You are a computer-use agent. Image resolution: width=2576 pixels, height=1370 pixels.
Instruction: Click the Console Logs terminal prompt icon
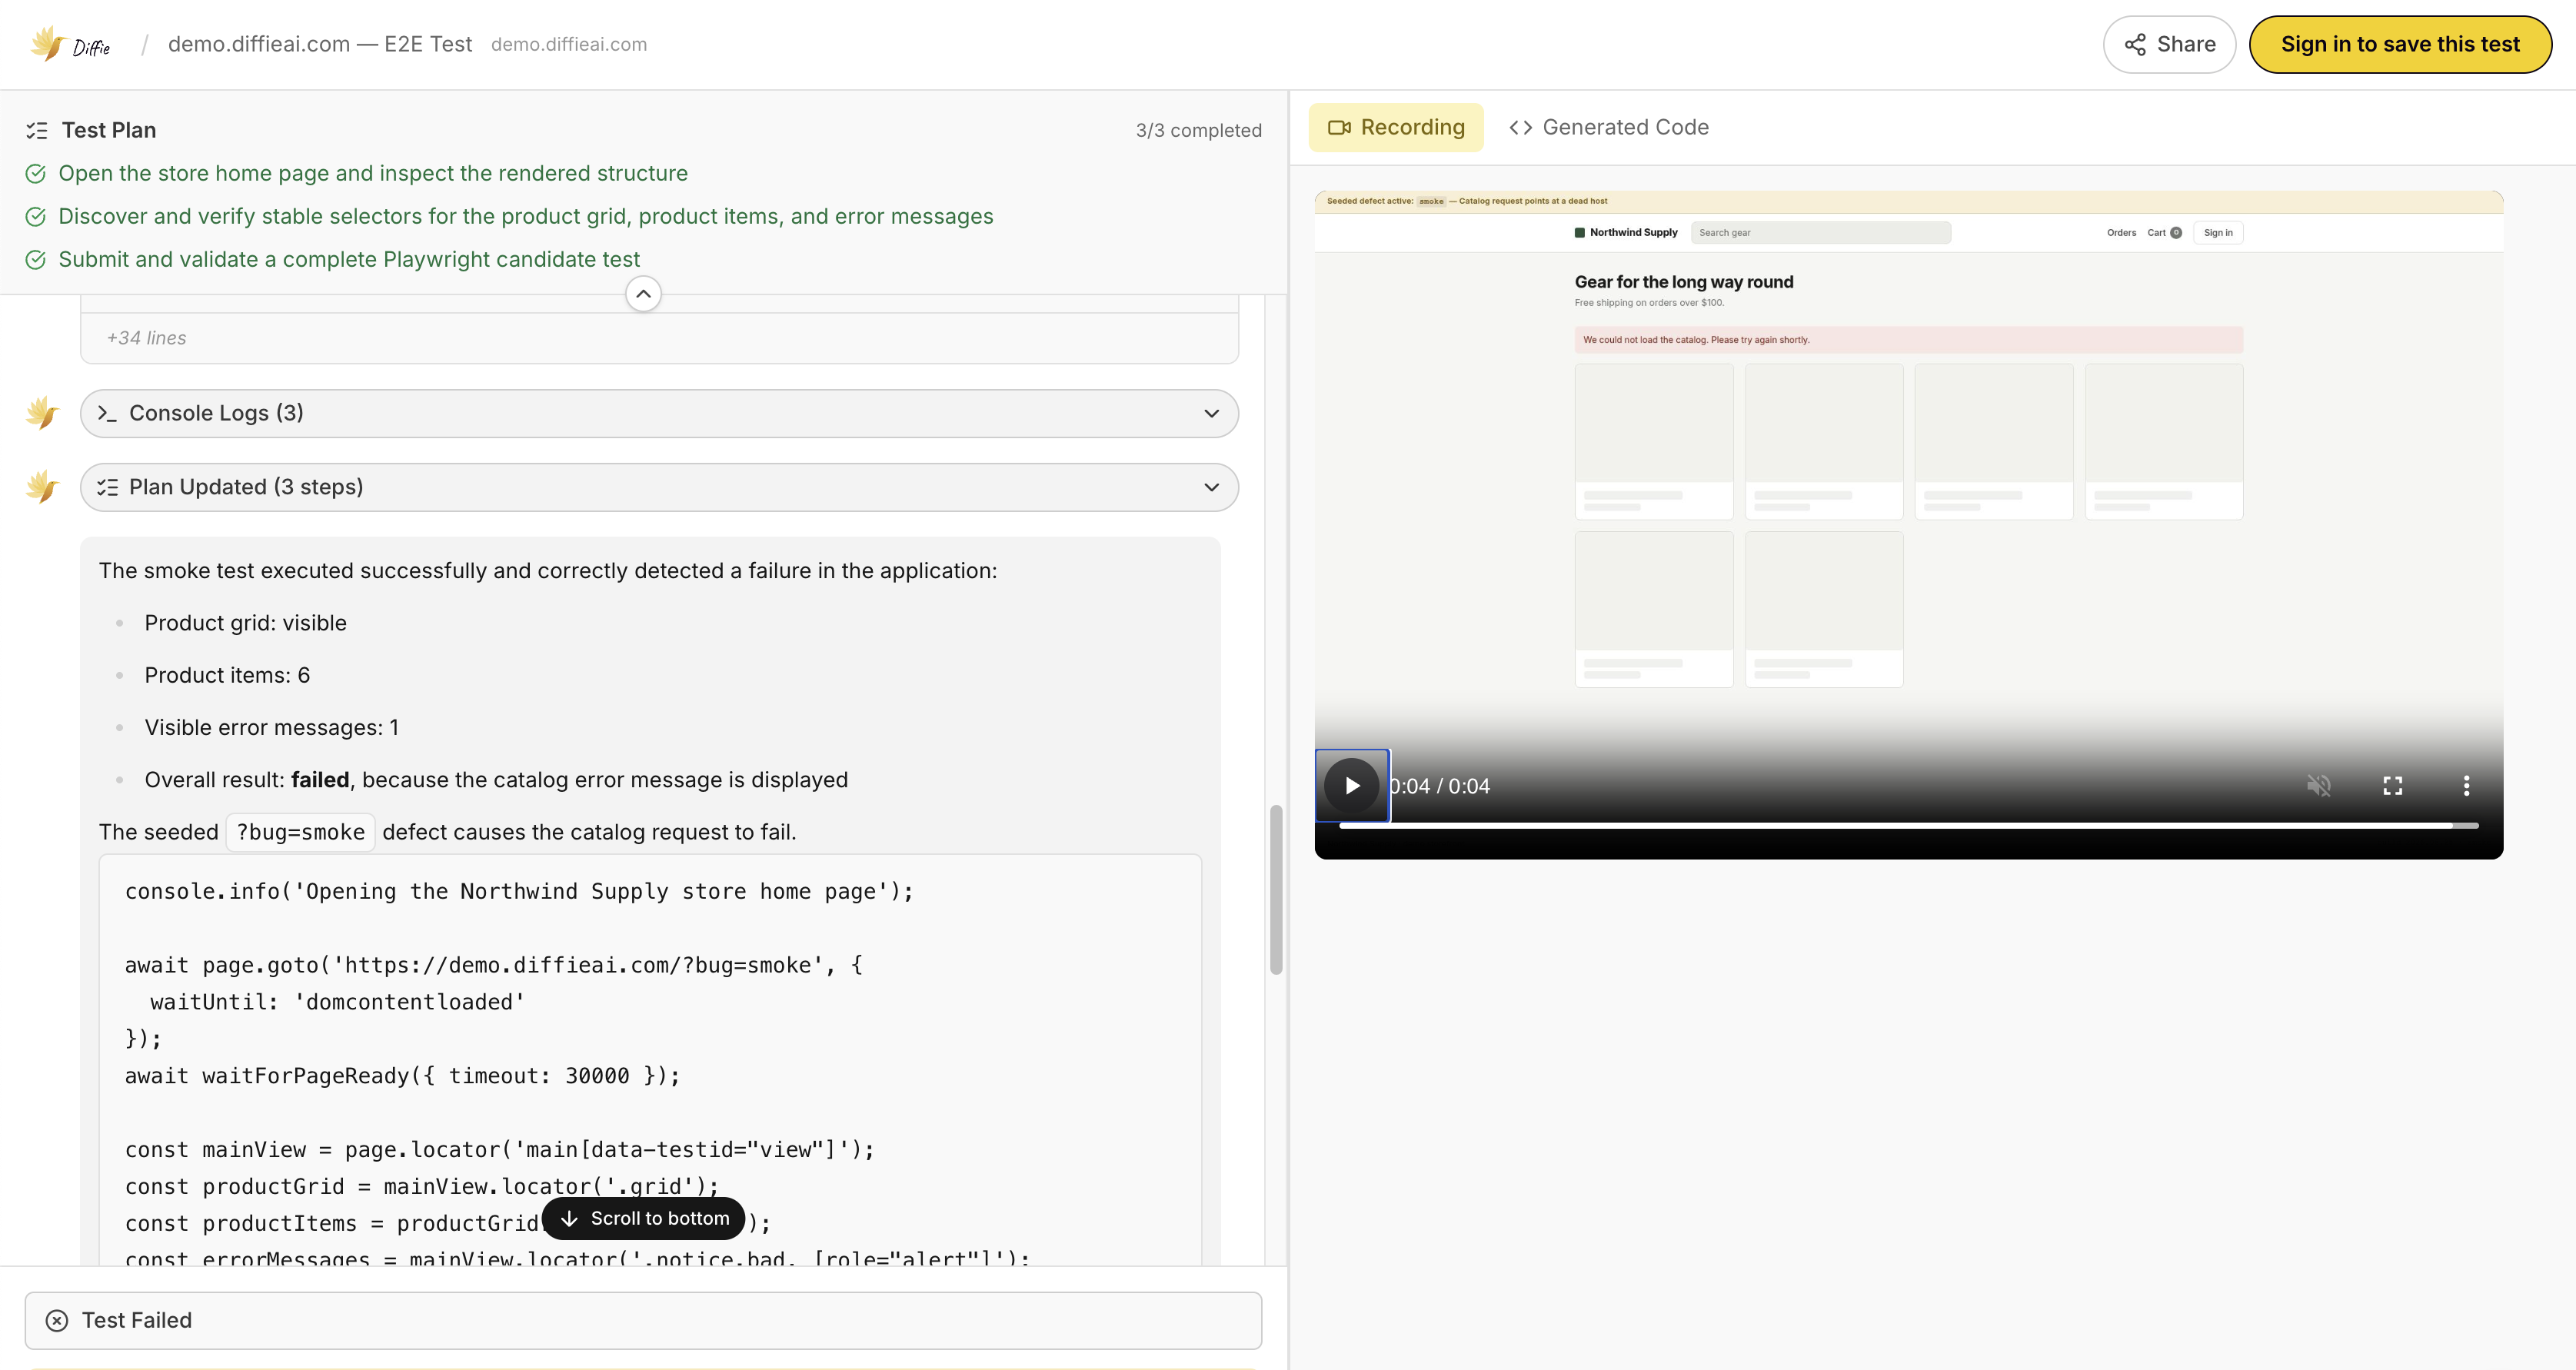click(107, 413)
